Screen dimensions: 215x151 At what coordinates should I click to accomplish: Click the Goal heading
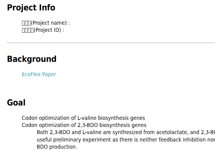(x=16, y=103)
